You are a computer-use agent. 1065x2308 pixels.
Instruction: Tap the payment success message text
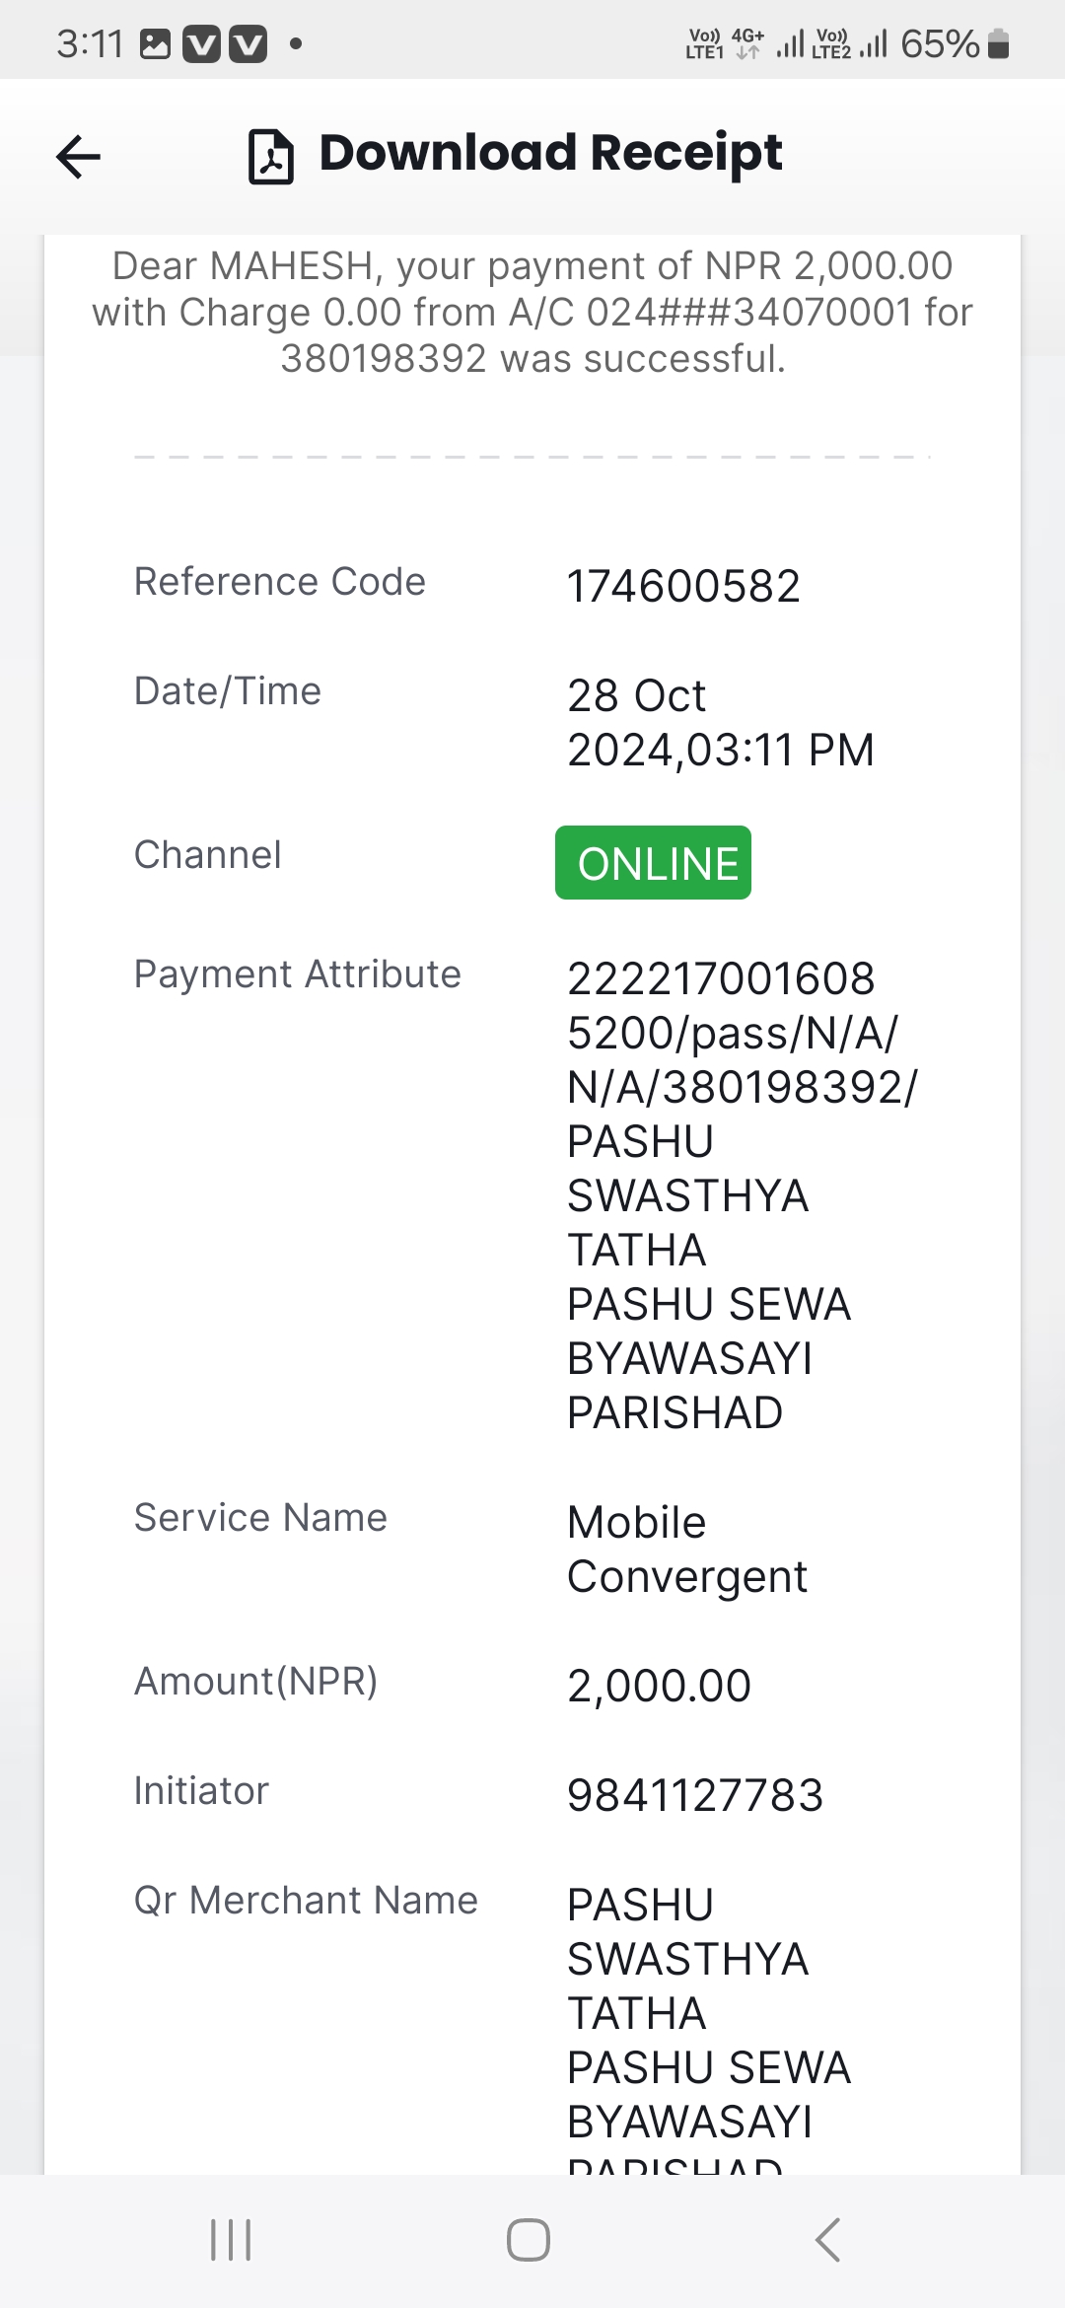[532, 312]
